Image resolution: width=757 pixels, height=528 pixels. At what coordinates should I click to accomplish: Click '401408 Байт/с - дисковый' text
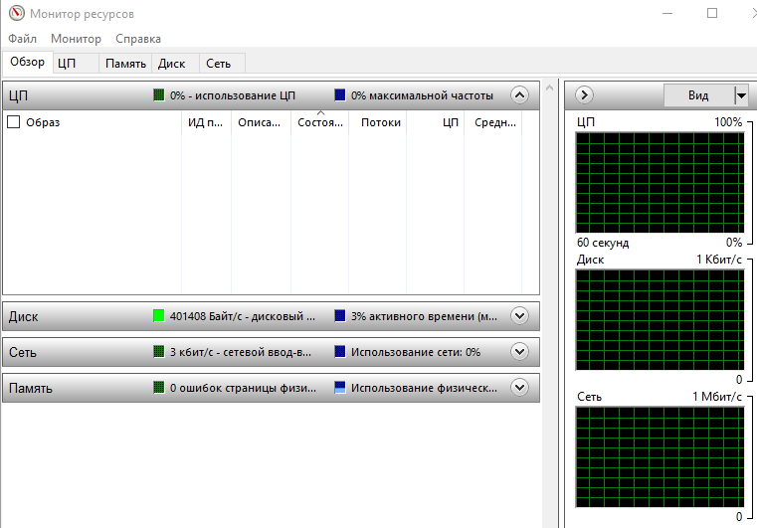coord(242,316)
